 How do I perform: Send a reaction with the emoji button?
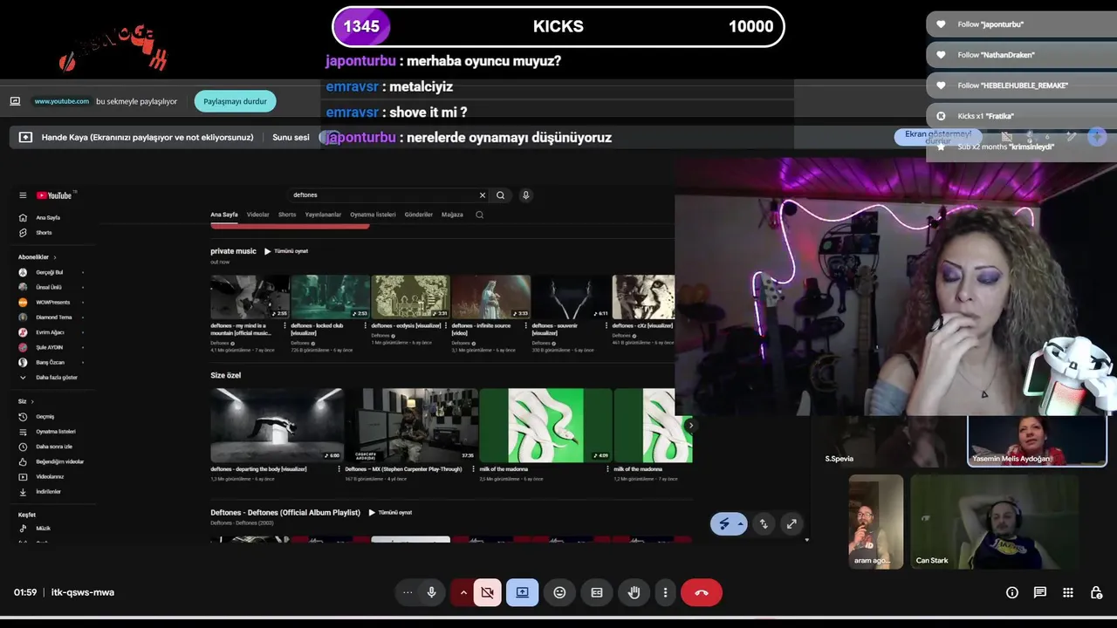559,592
